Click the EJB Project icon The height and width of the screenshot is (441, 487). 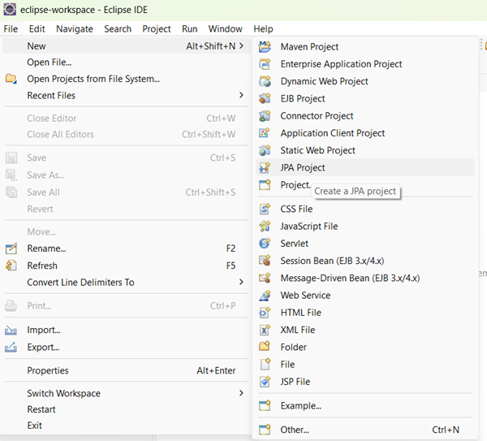(265, 98)
